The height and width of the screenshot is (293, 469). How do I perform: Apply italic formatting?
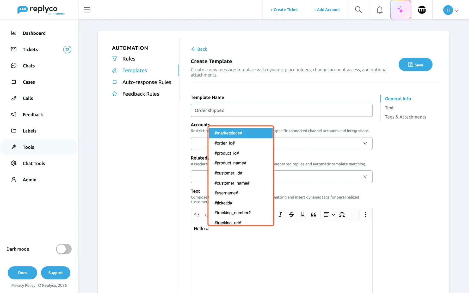coord(280,215)
